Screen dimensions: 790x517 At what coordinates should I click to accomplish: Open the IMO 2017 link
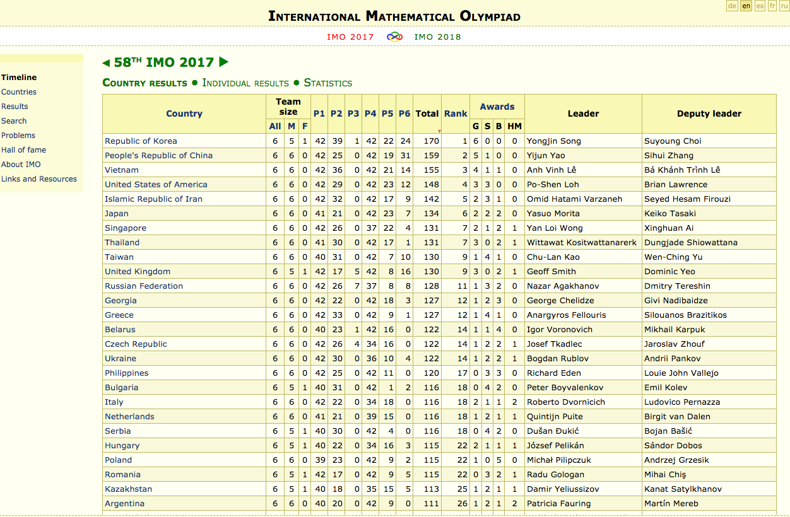350,37
